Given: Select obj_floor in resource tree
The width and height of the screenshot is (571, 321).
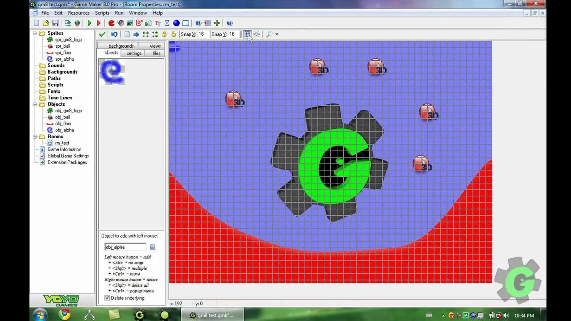Looking at the screenshot, I should pos(63,123).
